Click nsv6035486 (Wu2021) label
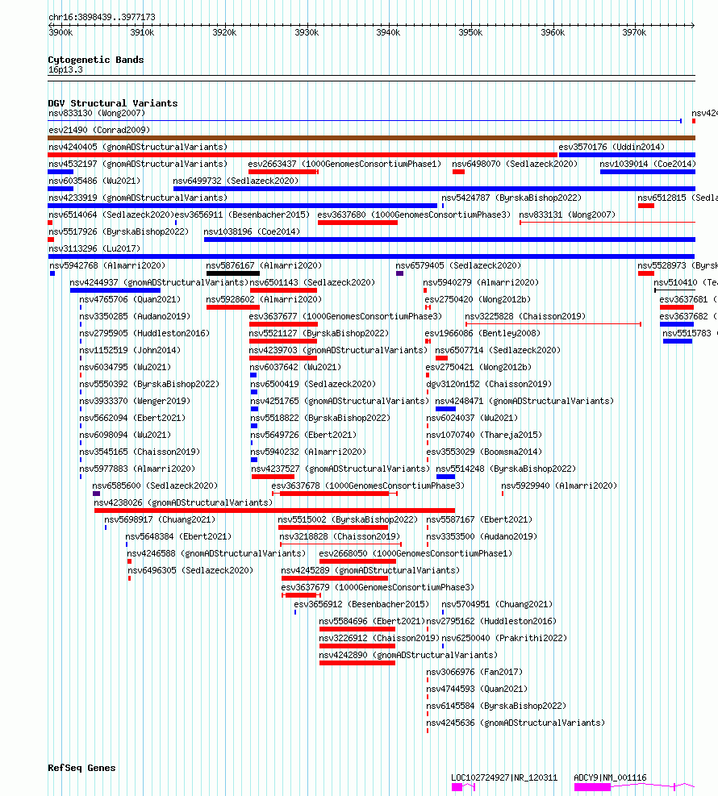This screenshot has height=796, width=718. click(94, 181)
